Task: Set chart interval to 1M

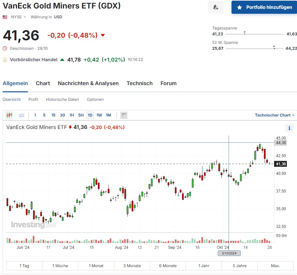Action: (108, 115)
